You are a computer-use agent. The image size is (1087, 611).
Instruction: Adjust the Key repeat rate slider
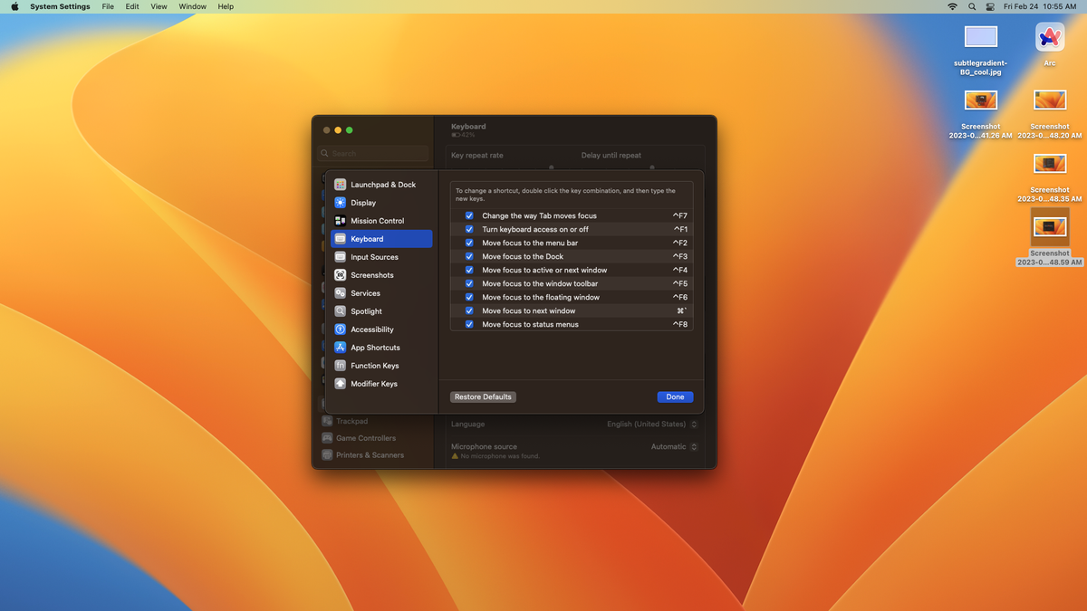[x=552, y=167]
